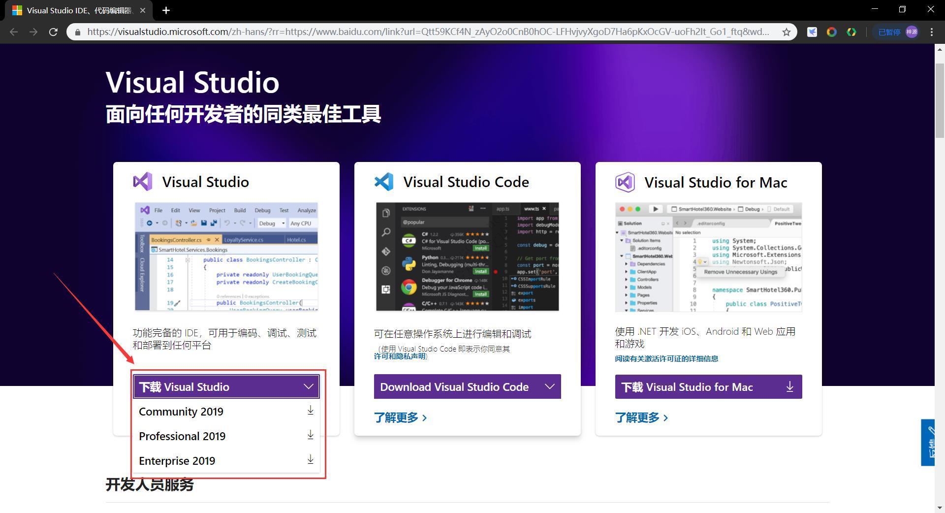This screenshot has height=513, width=945.
Task: Click the page reload icon
Action: coord(54,32)
